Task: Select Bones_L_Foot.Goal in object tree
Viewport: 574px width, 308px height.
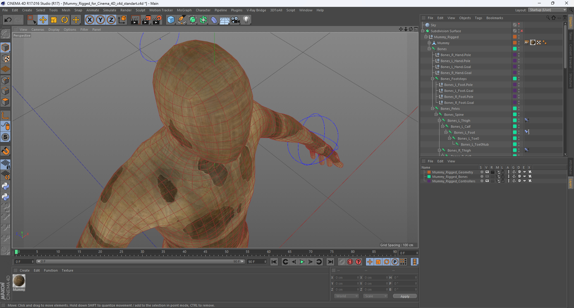Action: [x=459, y=91]
